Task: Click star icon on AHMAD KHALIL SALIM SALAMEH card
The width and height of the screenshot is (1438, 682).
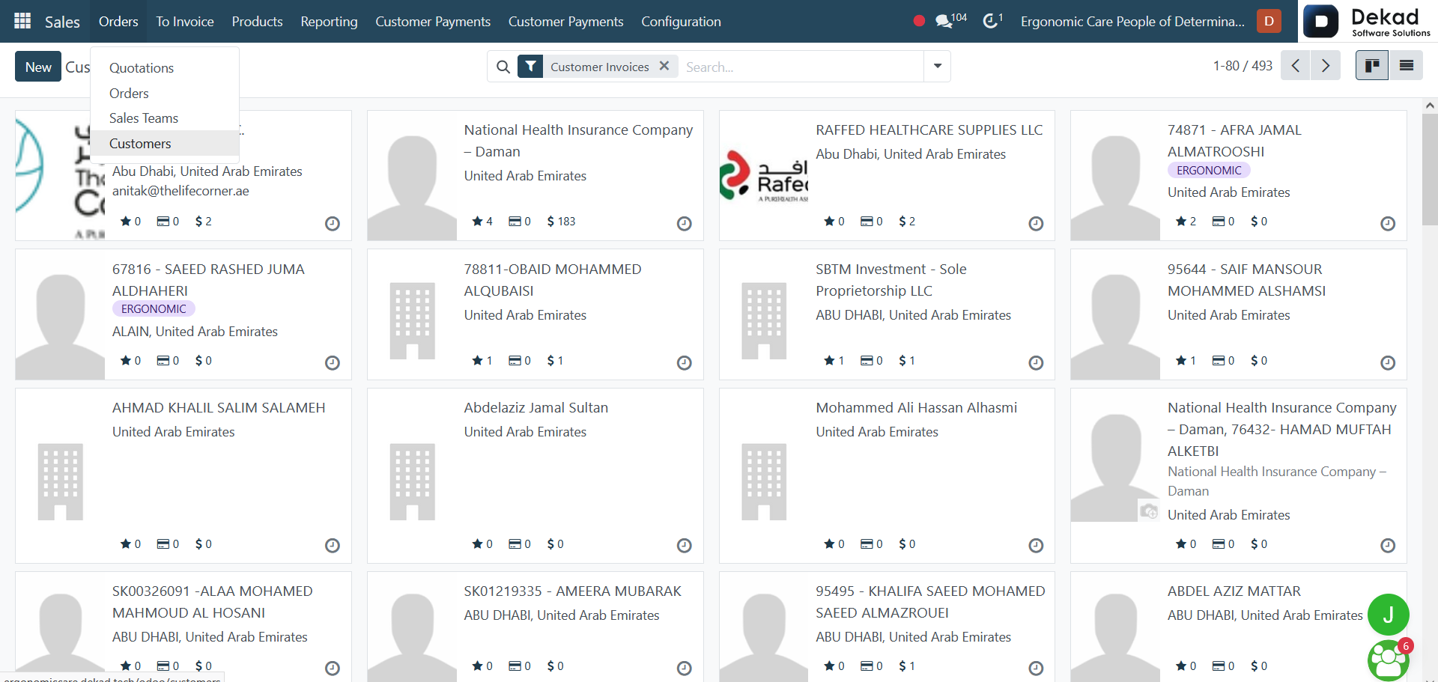Action: coord(126,544)
